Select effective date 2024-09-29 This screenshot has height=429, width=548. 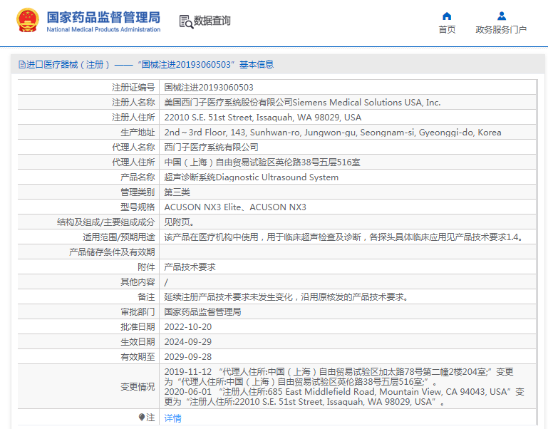188,342
